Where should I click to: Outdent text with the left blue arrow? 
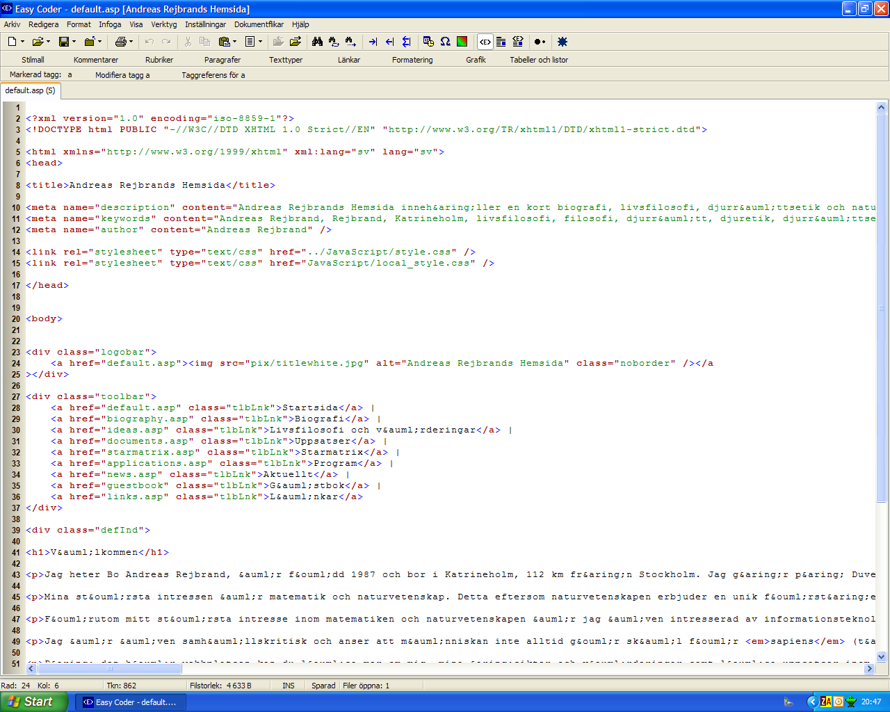click(x=389, y=42)
